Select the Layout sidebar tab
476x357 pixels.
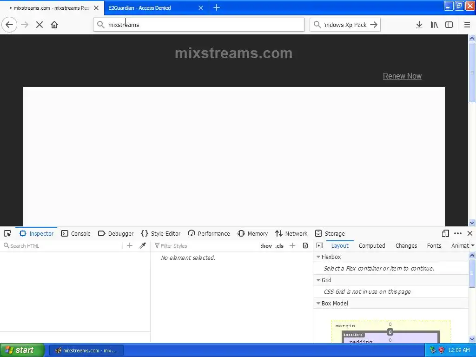(x=340, y=245)
